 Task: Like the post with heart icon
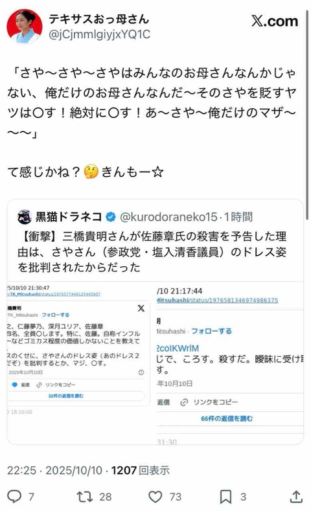(155, 497)
